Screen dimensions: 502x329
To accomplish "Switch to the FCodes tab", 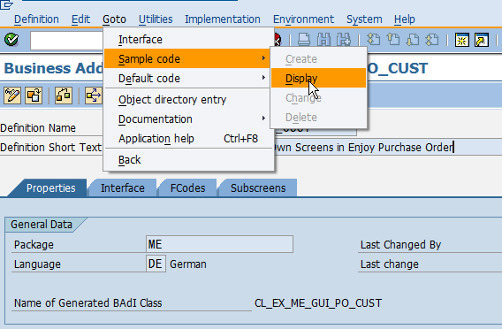I will [x=187, y=188].
